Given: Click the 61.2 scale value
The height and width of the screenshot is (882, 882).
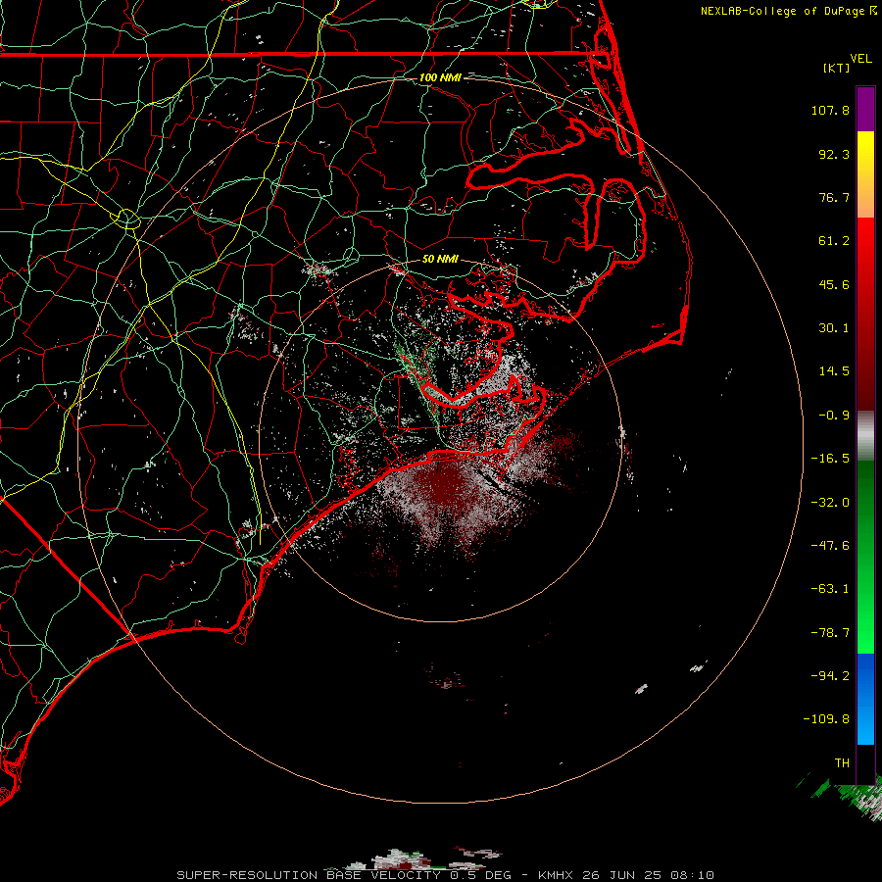Looking at the screenshot, I should click(834, 241).
